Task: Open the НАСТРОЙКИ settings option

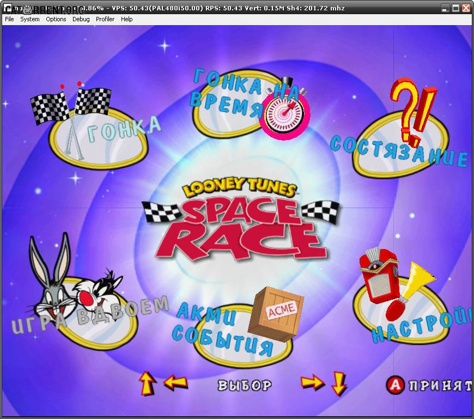Action: (x=422, y=325)
